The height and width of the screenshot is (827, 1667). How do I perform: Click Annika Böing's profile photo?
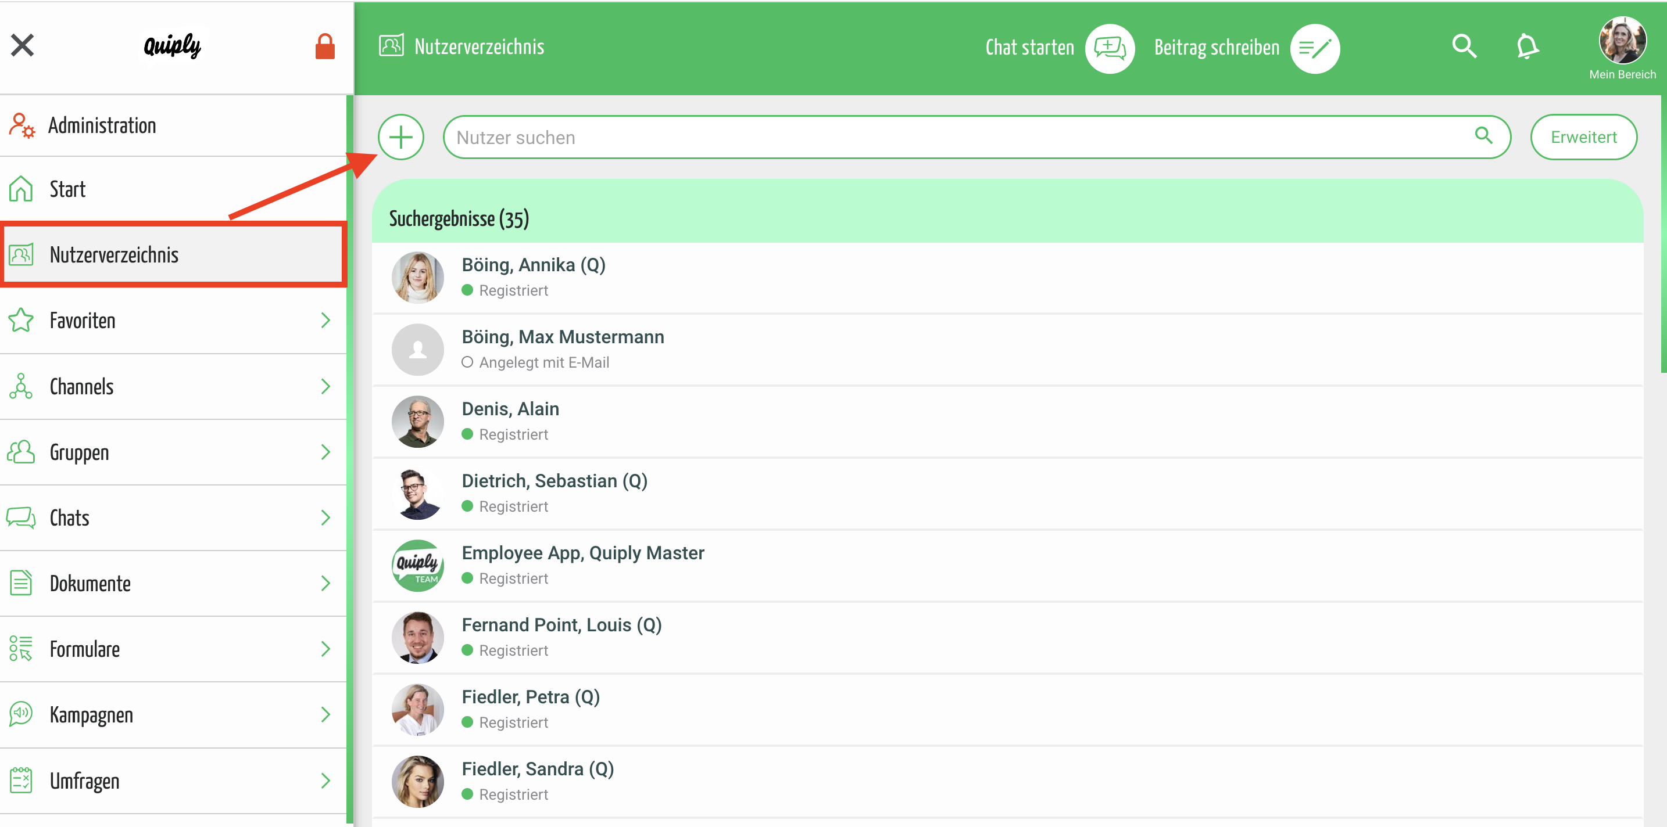[x=417, y=278]
